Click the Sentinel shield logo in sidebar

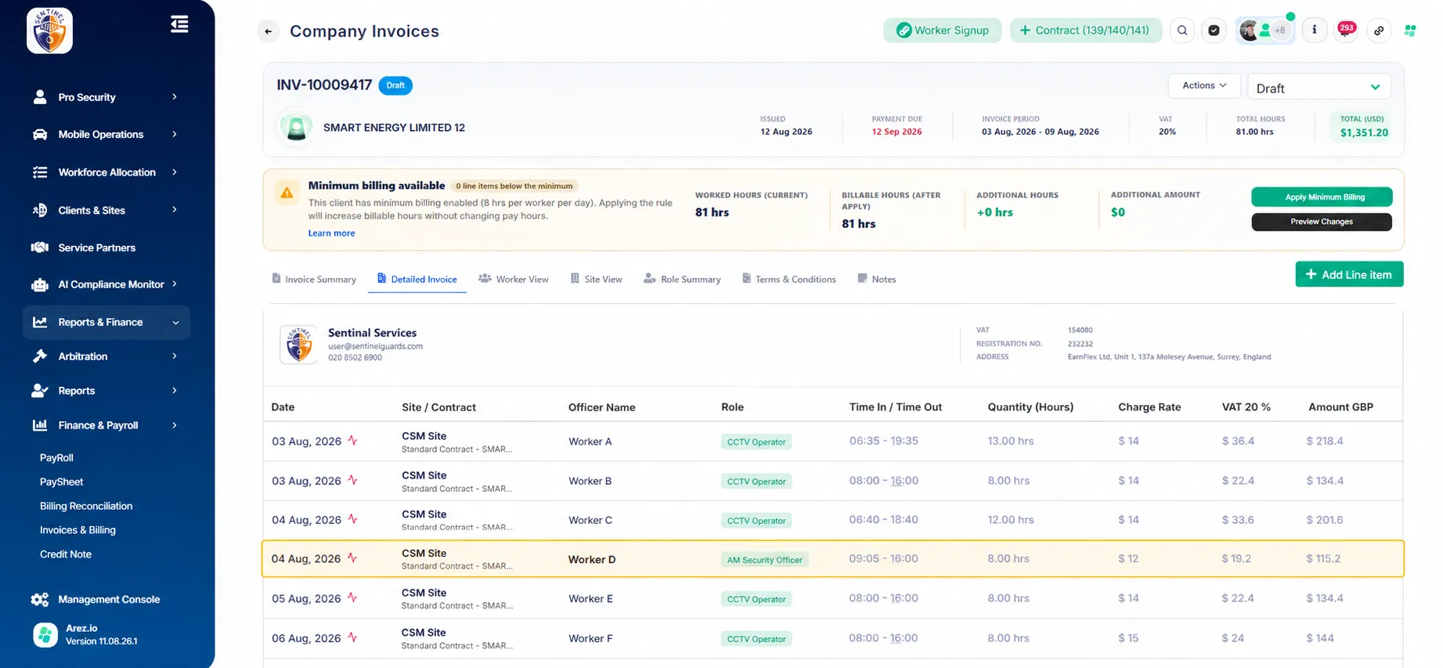click(x=49, y=31)
